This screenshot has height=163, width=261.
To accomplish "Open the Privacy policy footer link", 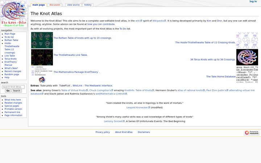I will (103, 132).
